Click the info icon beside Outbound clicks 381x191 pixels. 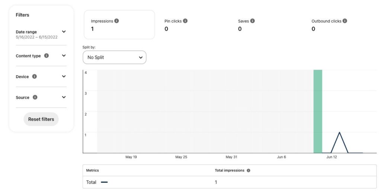point(345,21)
